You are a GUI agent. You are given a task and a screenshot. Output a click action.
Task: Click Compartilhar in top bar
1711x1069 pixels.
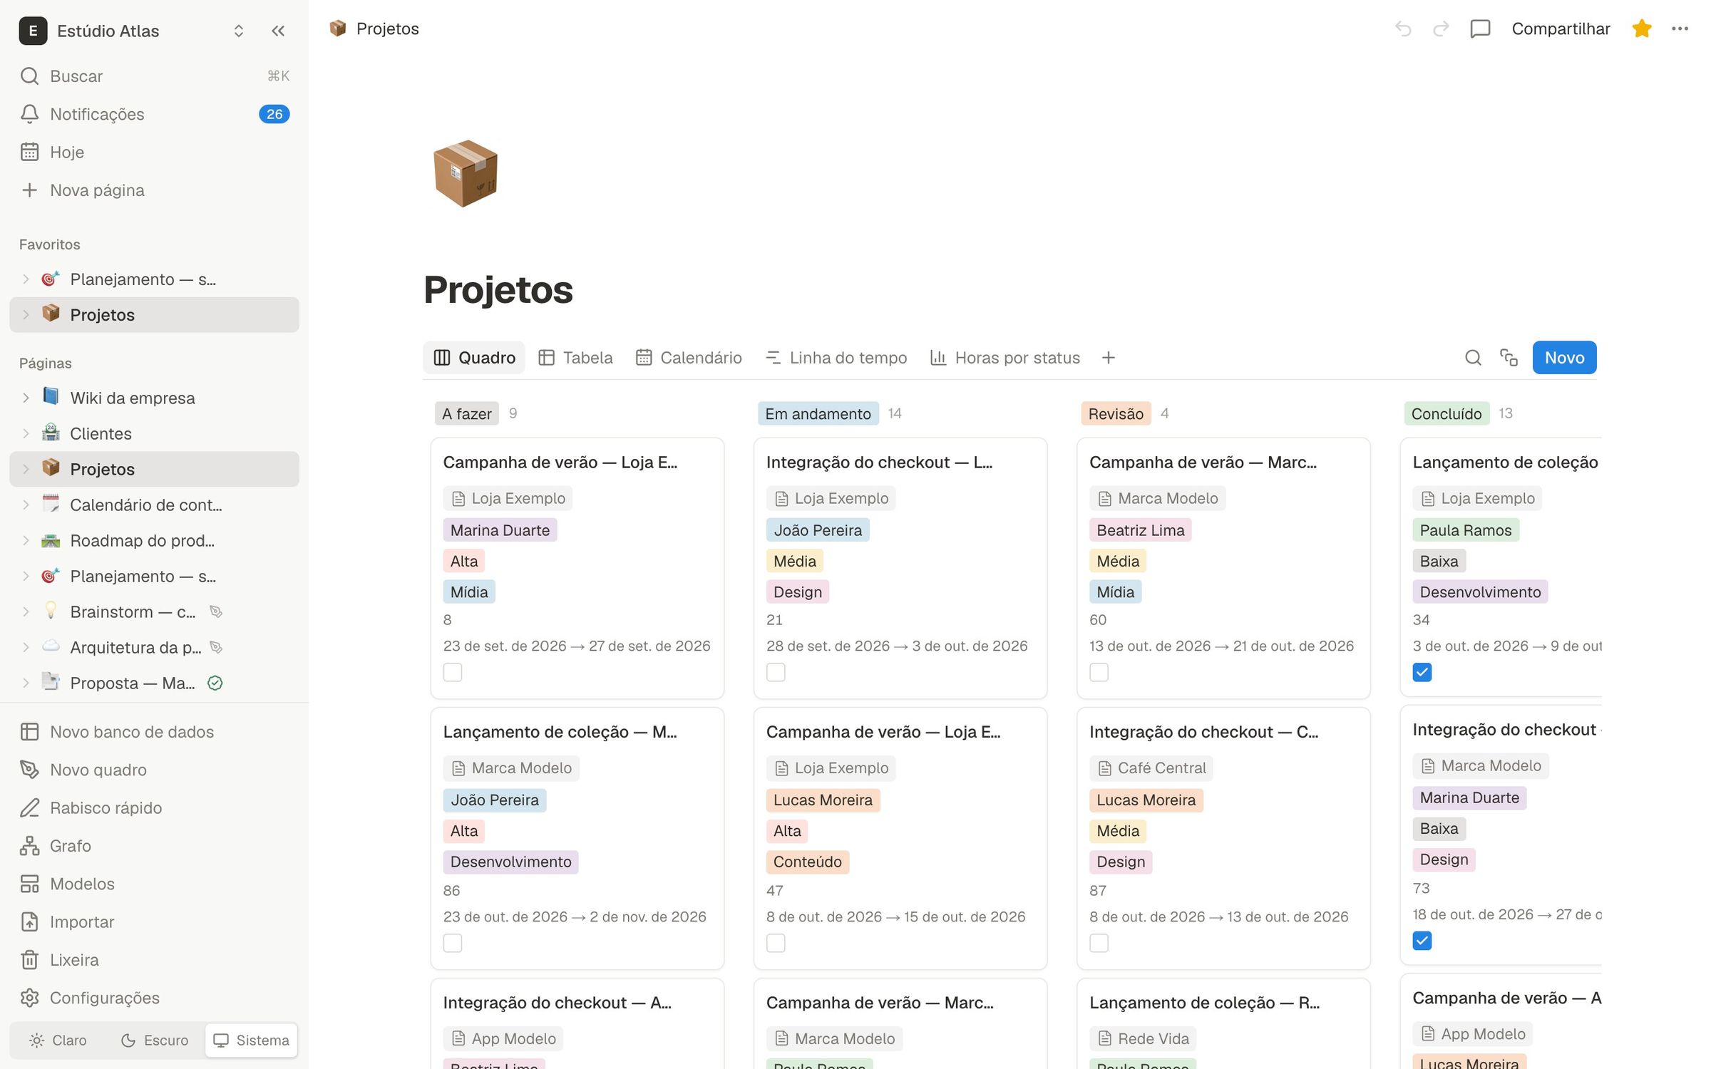1561,29
